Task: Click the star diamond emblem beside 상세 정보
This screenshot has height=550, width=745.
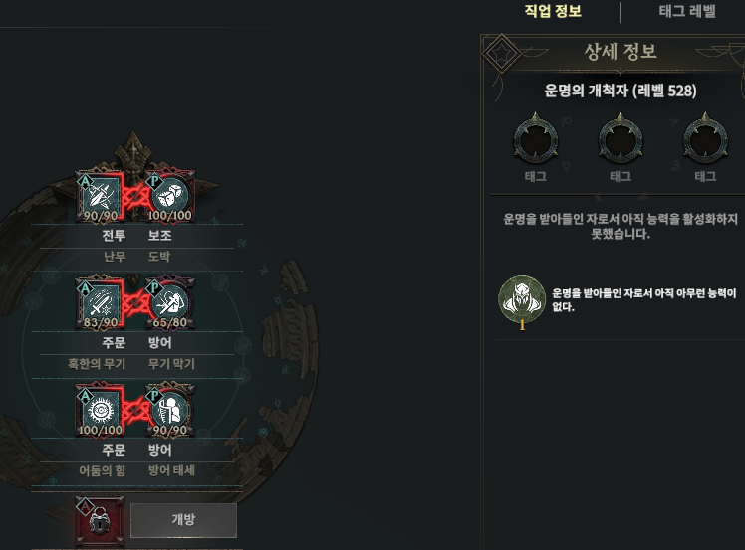Action: [x=501, y=53]
